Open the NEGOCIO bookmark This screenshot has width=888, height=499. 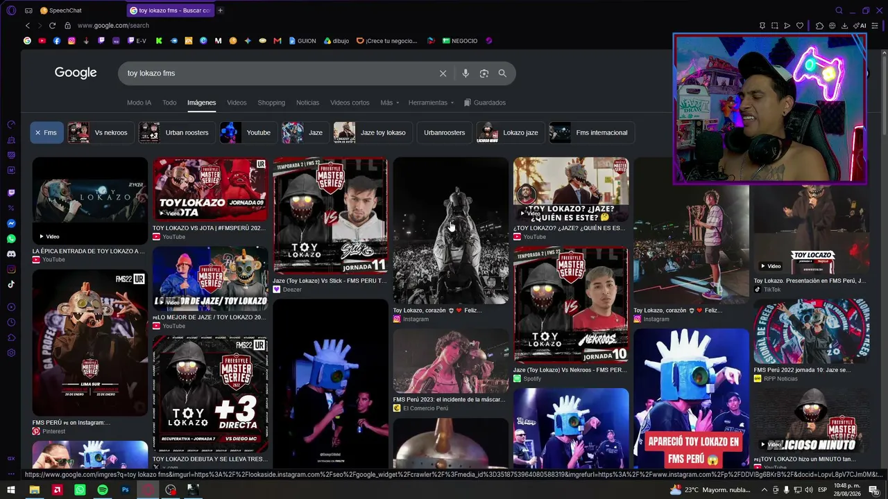[x=460, y=41]
